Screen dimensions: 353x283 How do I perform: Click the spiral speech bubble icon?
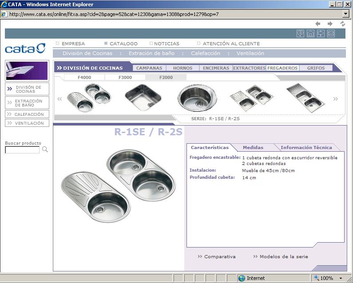301,33
